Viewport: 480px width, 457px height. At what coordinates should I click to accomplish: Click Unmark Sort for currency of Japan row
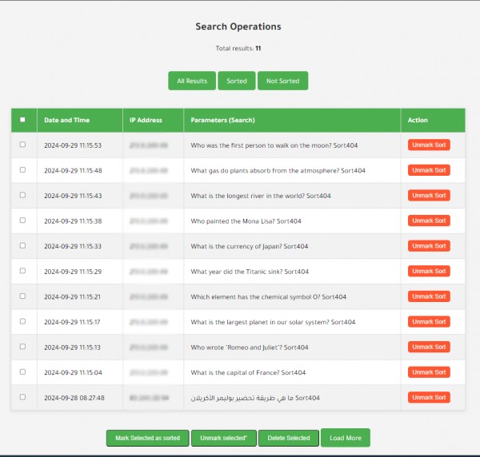point(429,246)
